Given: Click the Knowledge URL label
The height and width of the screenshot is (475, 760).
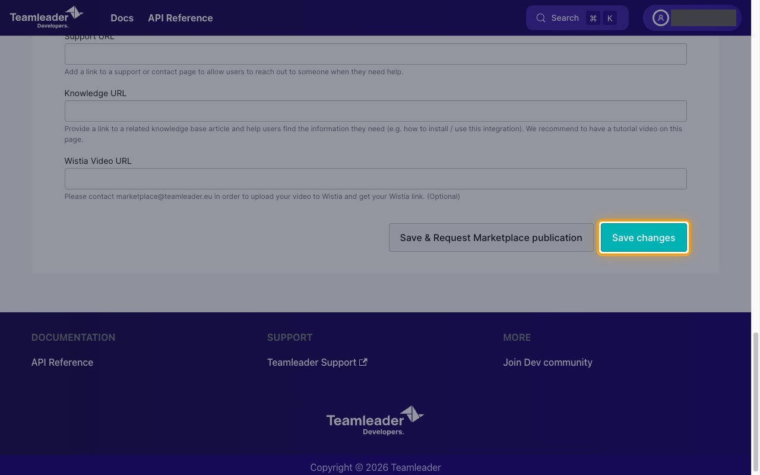Looking at the screenshot, I should (95, 93).
